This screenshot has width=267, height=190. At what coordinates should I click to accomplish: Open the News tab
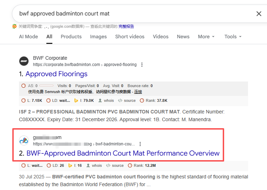183,37
